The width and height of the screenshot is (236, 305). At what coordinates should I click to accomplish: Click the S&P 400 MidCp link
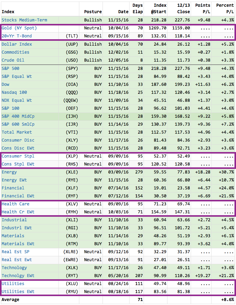click(x=18, y=116)
